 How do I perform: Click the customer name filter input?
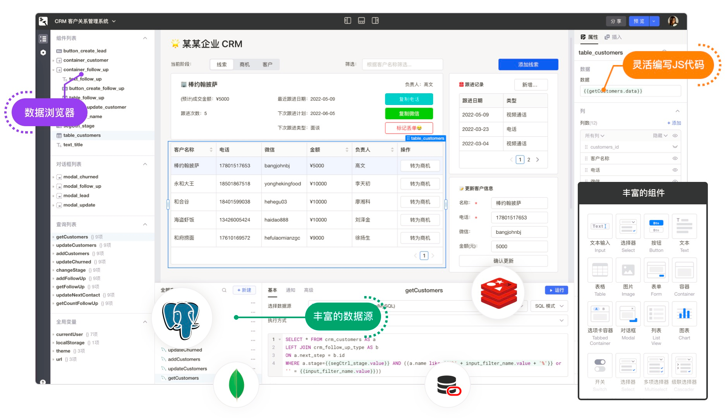pyautogui.click(x=402, y=64)
